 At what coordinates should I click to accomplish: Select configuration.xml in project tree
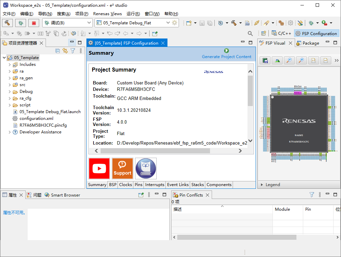(x=36, y=119)
